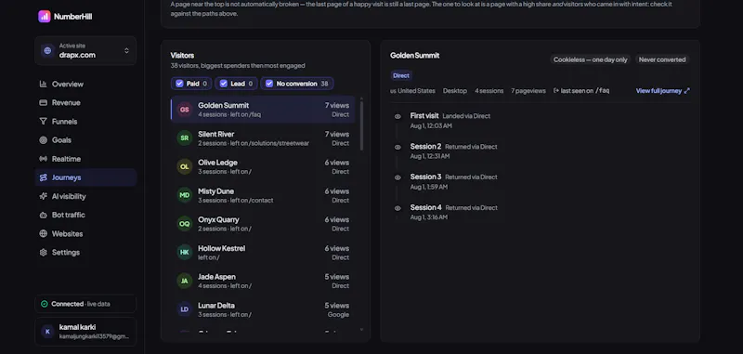Click the Revenue card icon
Screen dimensions: 743x354
(x=43, y=103)
